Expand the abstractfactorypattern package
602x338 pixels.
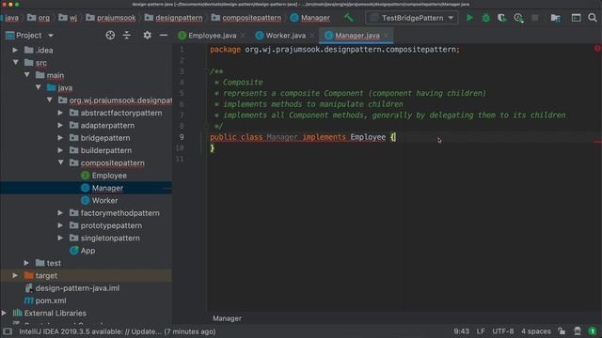click(60, 113)
